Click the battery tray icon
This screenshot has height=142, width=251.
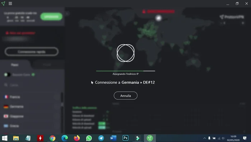[x=214, y=138]
